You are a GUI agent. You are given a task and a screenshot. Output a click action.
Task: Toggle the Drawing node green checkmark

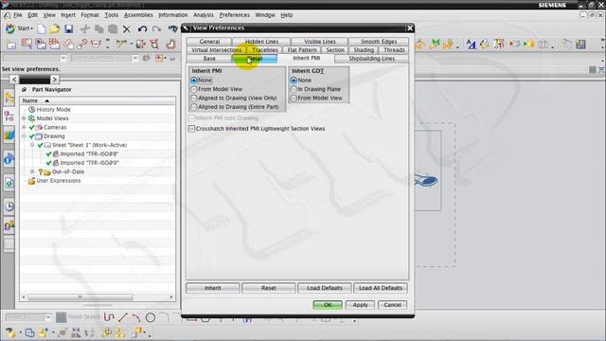(31, 136)
